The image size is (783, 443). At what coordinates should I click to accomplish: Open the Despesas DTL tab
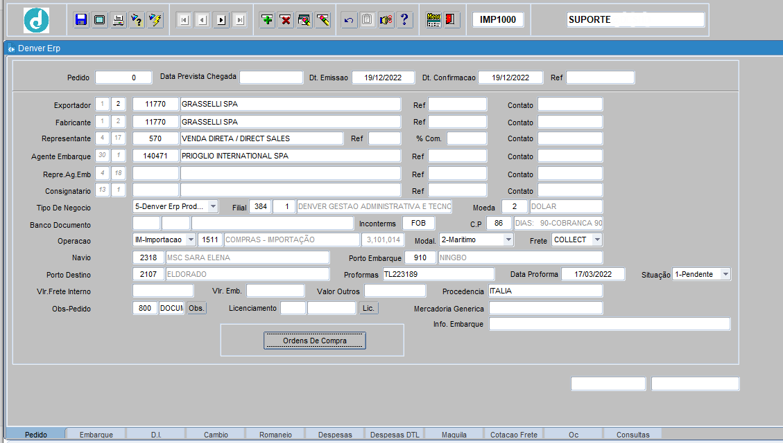coord(395,435)
